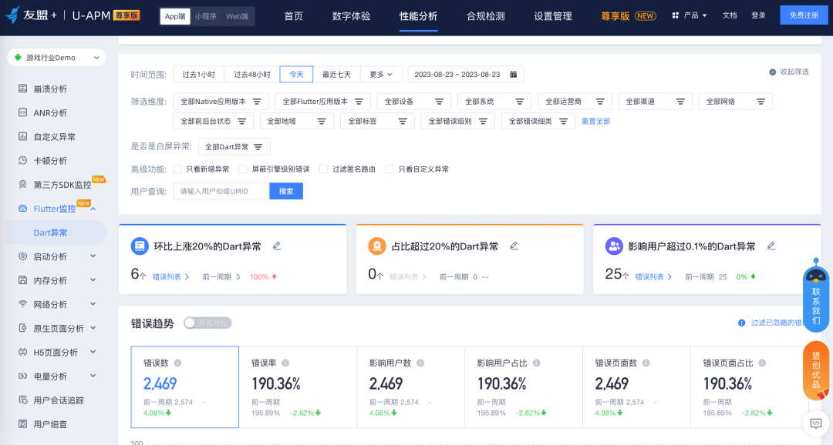This screenshot has width=833, height=445.
Task: Check 只看新增异常 checkbox
Action: pos(177,169)
